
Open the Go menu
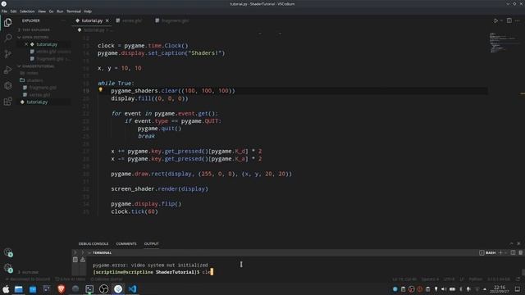[x=51, y=11]
